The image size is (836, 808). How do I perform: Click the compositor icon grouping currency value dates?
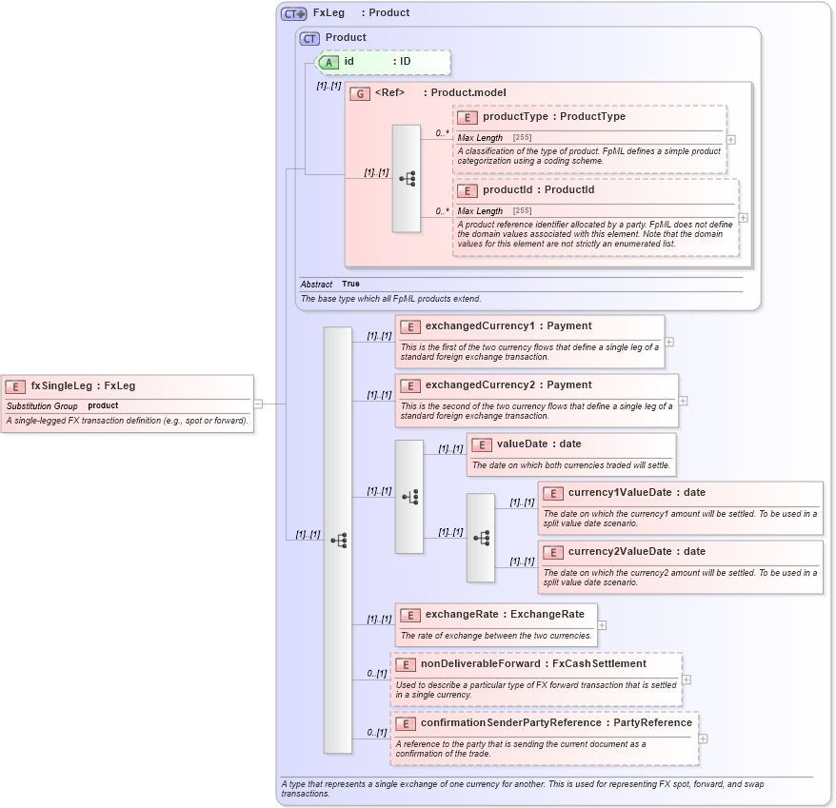(481, 538)
